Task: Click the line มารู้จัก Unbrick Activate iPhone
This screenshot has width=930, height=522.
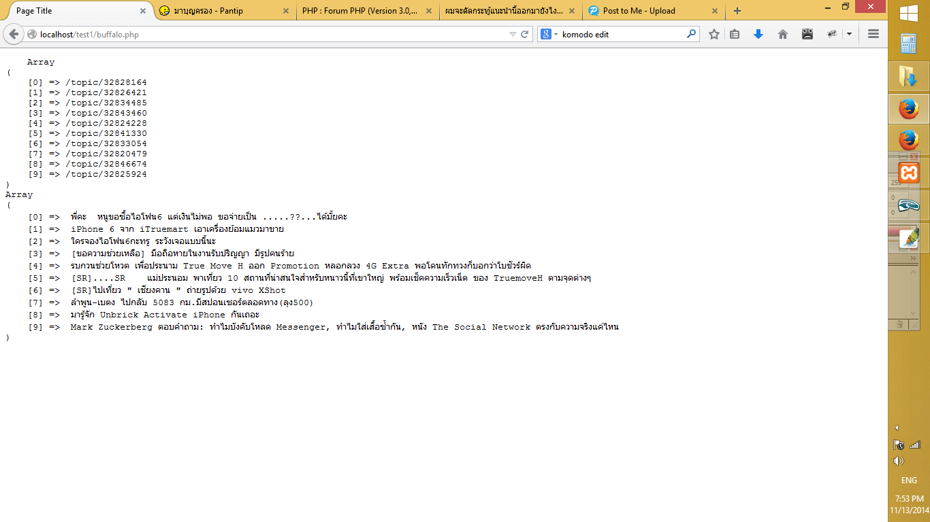Action: tap(165, 315)
